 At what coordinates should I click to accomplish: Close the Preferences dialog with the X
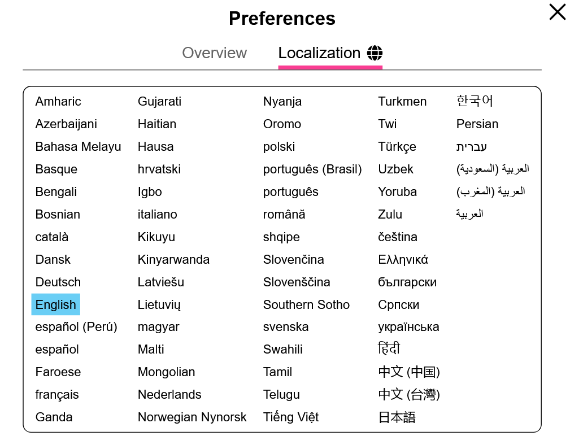(x=557, y=12)
